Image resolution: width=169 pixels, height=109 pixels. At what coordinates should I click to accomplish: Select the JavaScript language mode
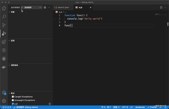point(140,107)
